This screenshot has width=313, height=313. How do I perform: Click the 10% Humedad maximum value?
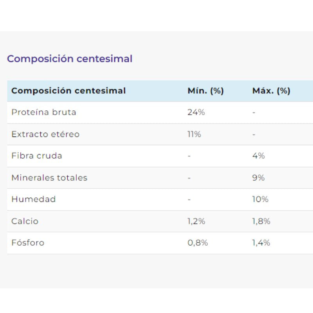pos(260,199)
